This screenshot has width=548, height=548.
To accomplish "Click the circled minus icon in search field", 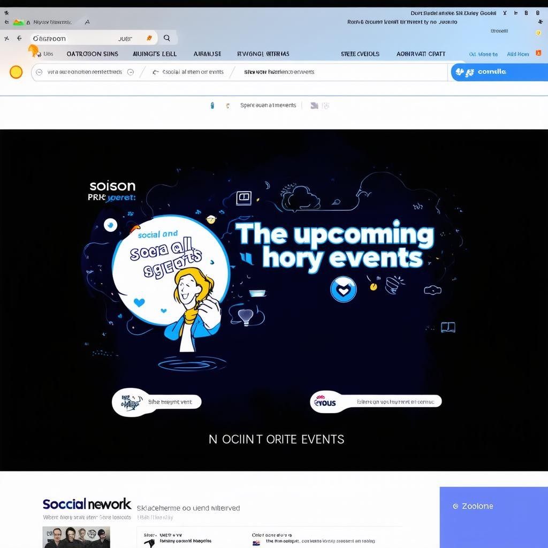I will click(x=130, y=72).
